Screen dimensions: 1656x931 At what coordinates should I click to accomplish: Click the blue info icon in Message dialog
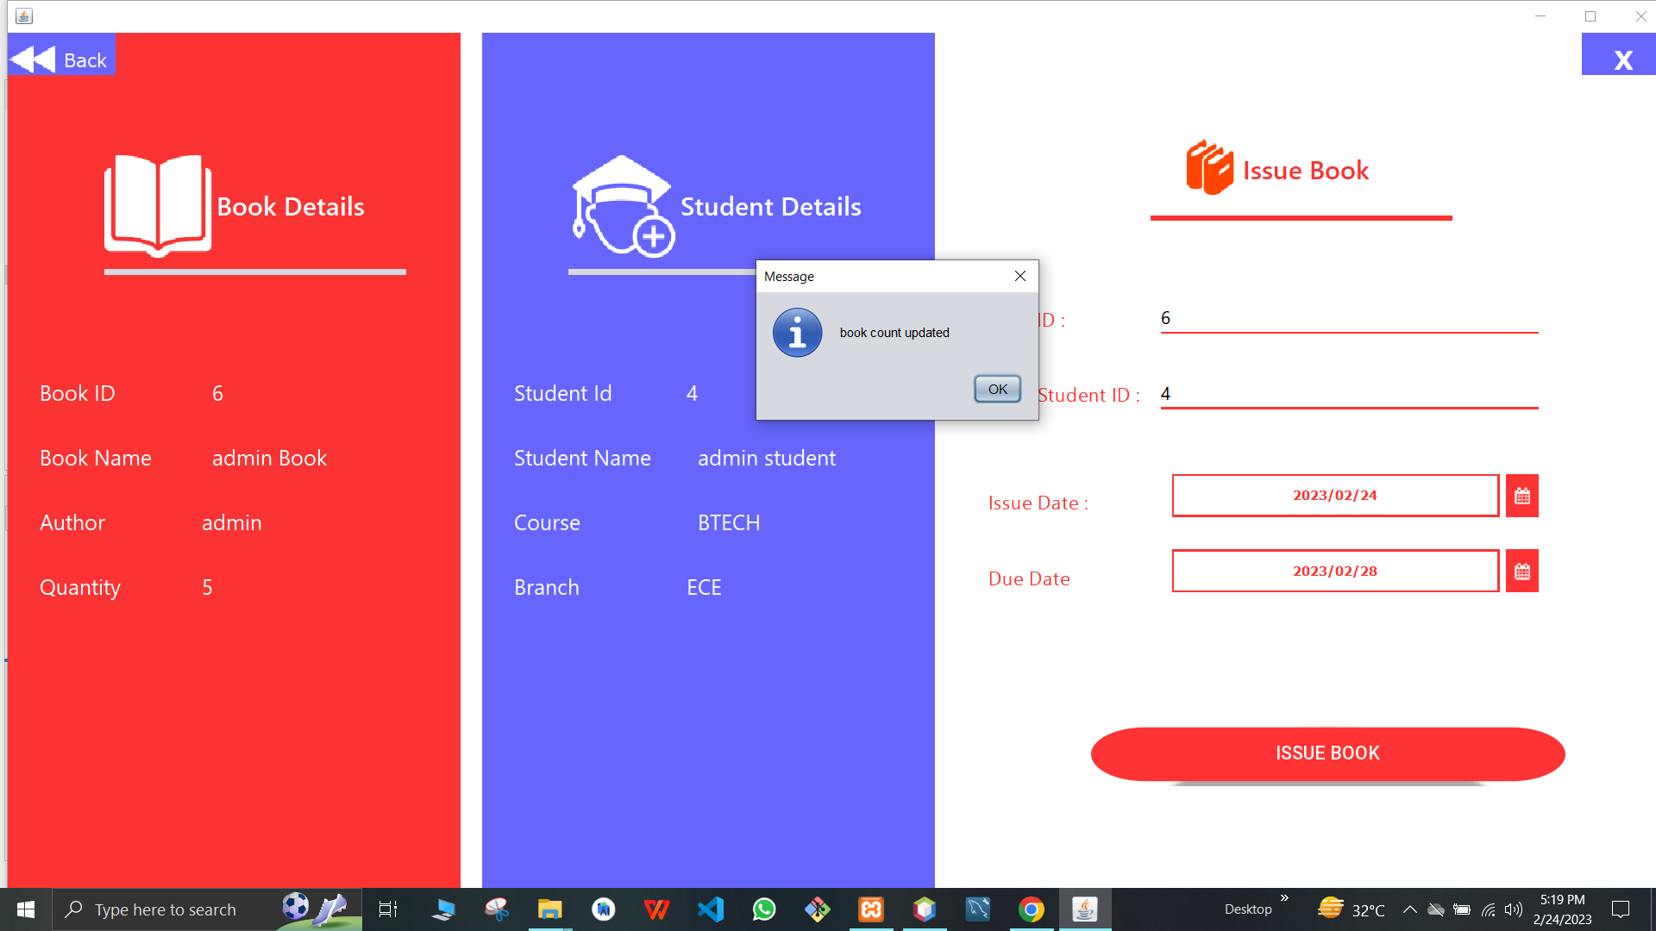pyautogui.click(x=797, y=333)
